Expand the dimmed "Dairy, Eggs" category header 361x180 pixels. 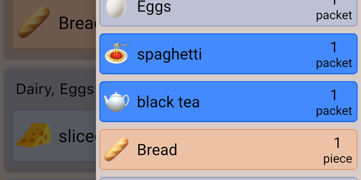click(55, 89)
